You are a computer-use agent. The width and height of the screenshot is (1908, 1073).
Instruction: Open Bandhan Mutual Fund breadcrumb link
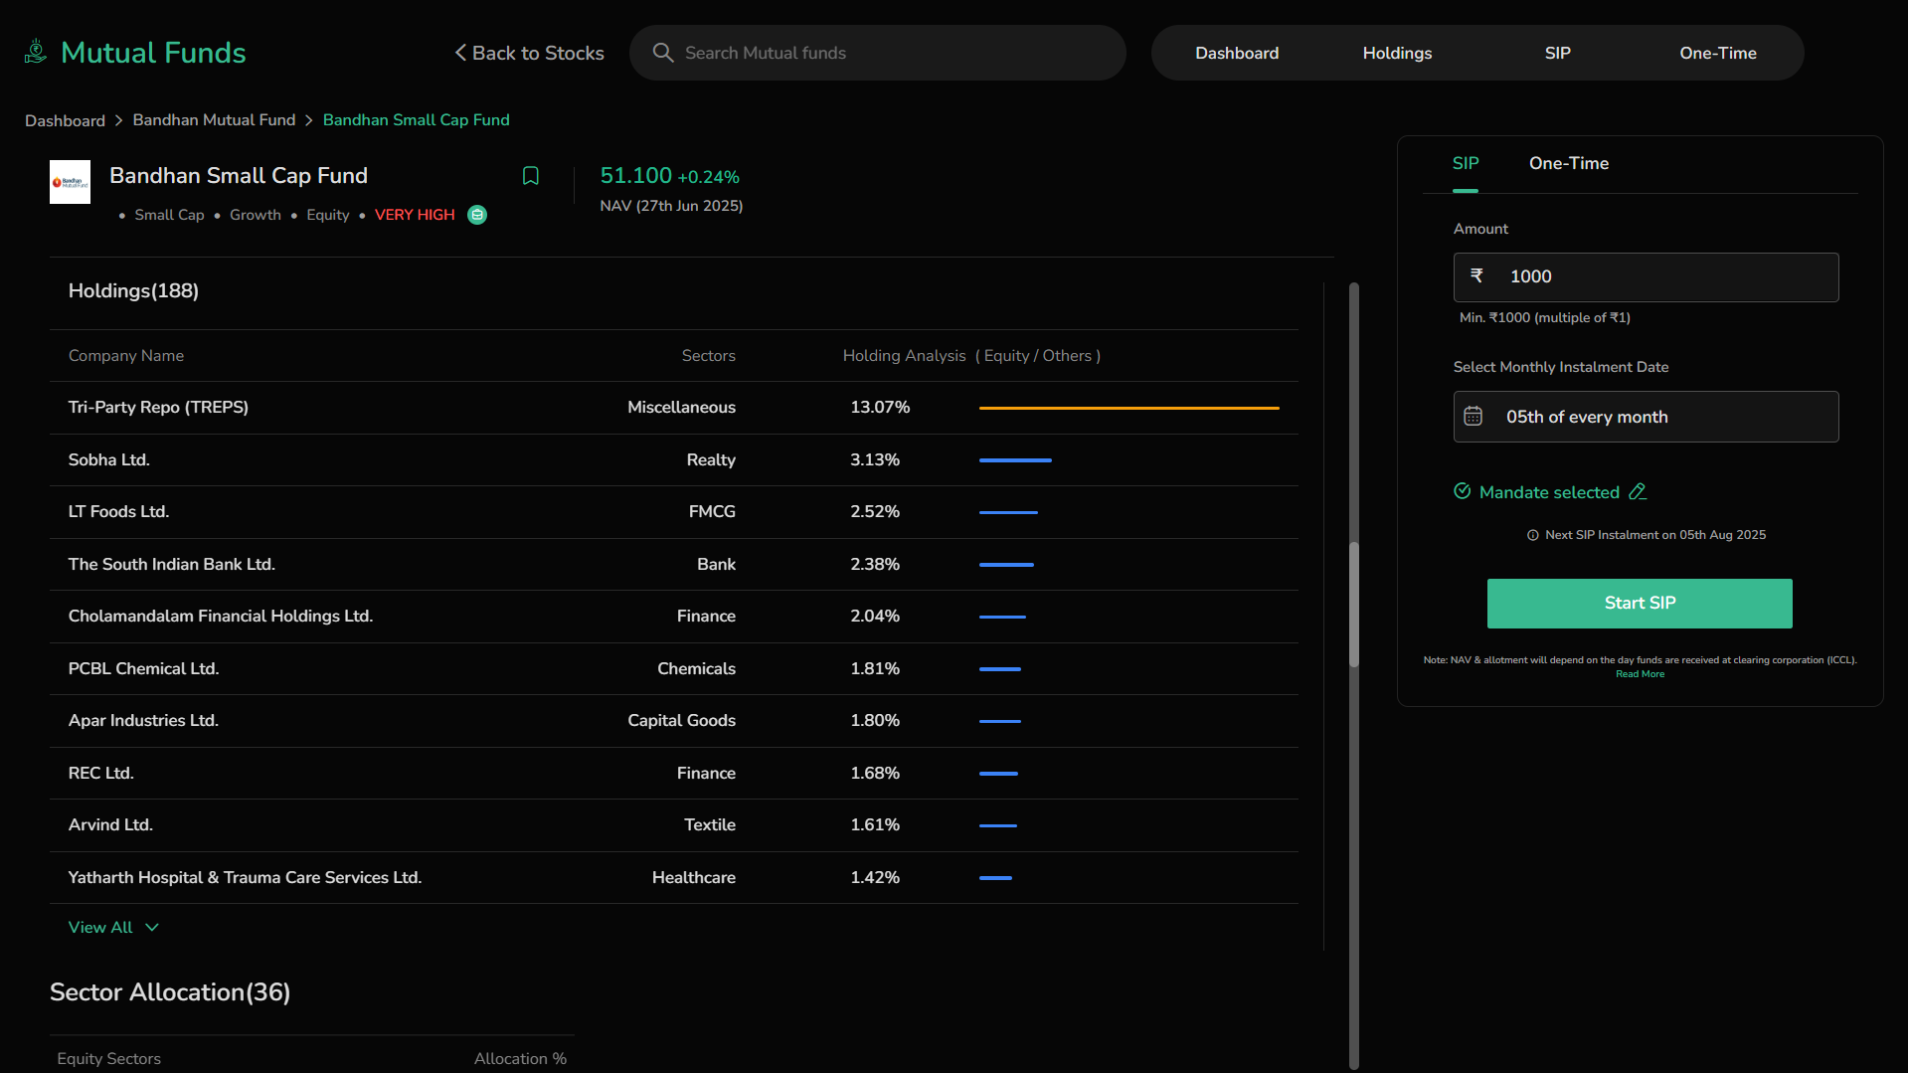point(214,120)
